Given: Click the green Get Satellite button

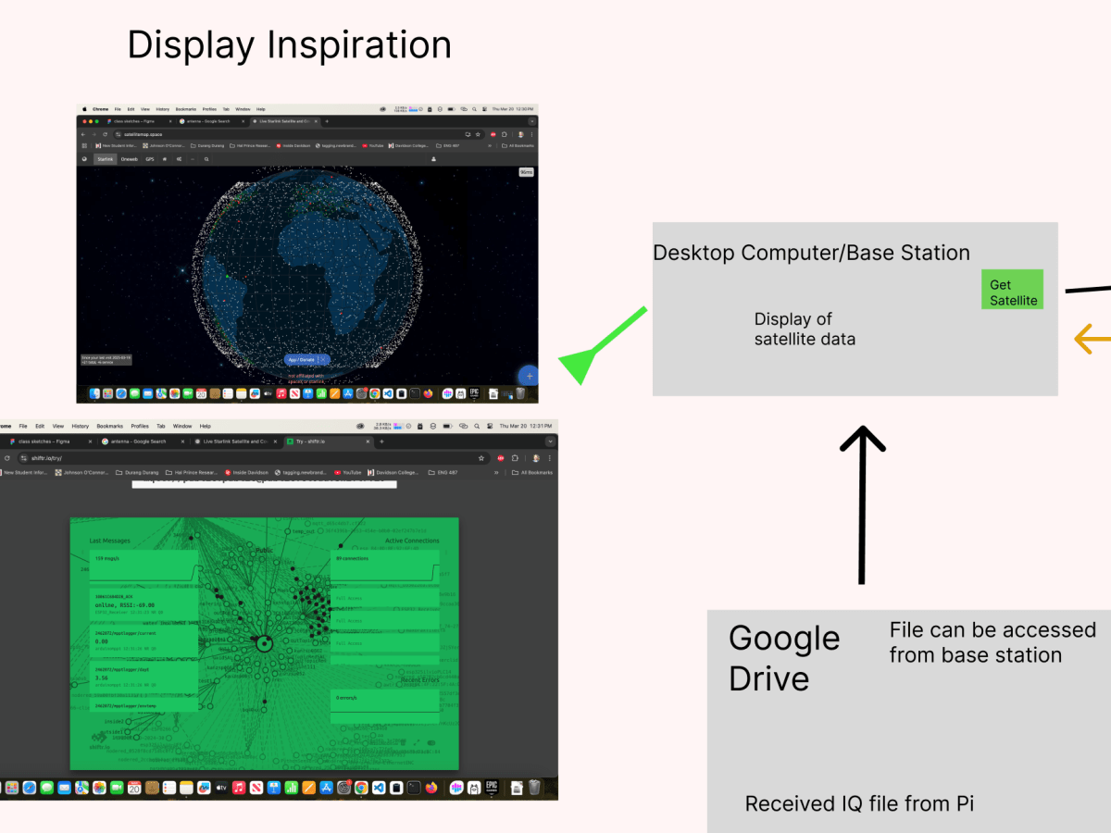Looking at the screenshot, I should 1012,289.
